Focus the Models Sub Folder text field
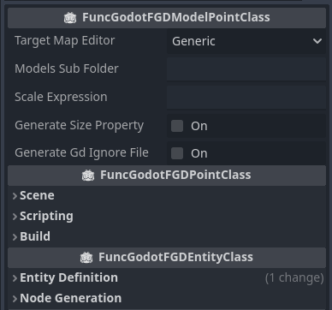 [246, 69]
